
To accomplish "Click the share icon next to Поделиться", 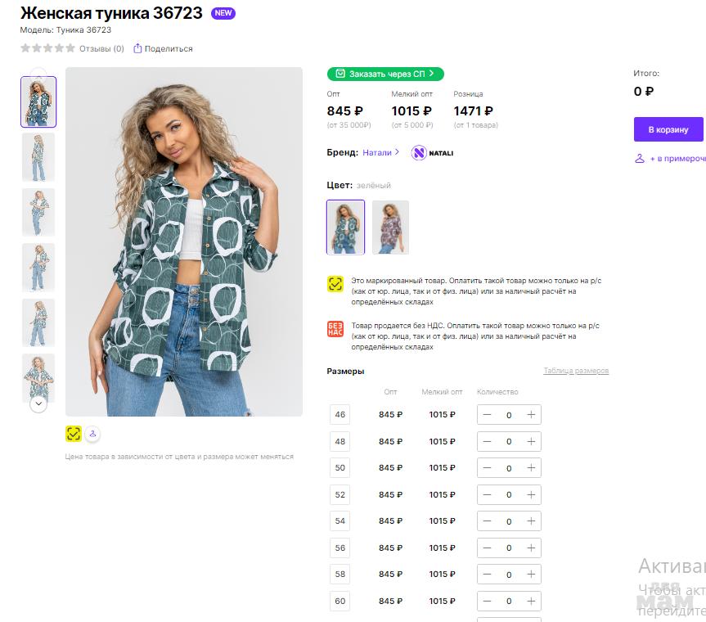I will (137, 48).
